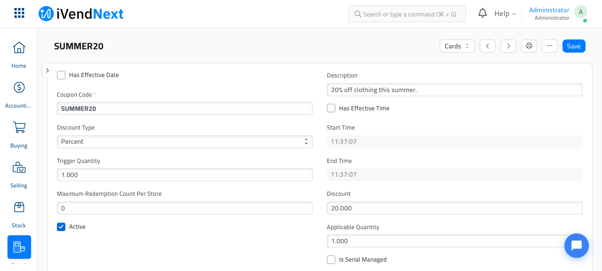The height and width of the screenshot is (271, 602).
Task: Open the Help menu
Action: pyautogui.click(x=505, y=14)
